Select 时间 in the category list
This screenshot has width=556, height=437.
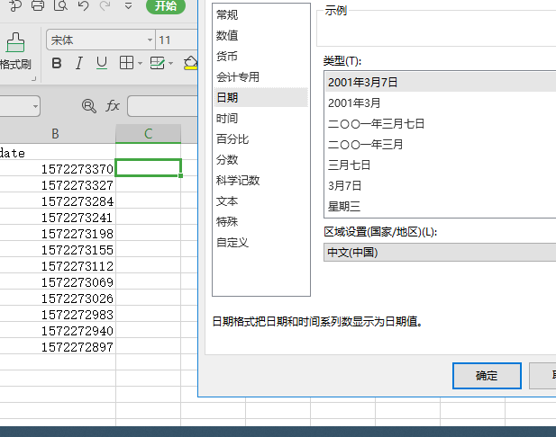point(227,118)
